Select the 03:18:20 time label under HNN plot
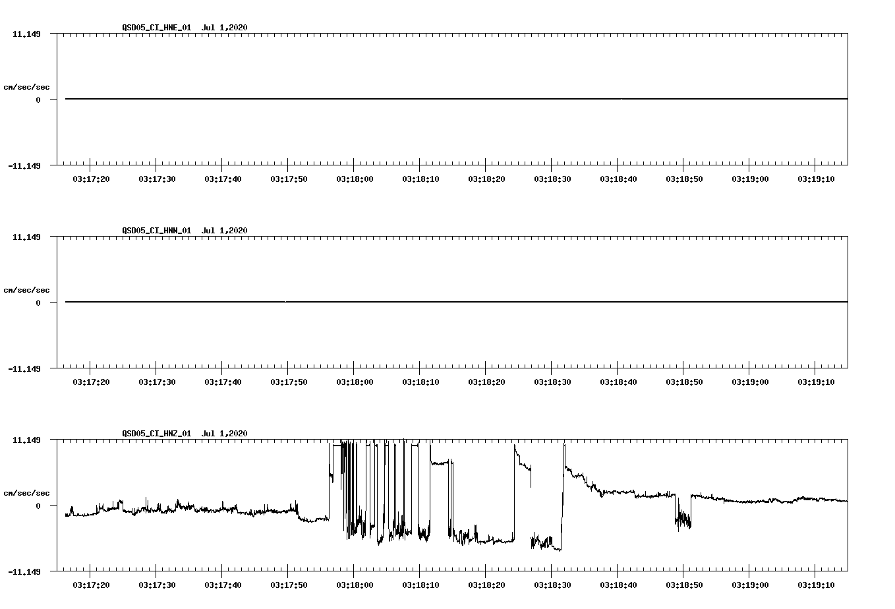The width and height of the screenshot is (895, 609). 486,382
